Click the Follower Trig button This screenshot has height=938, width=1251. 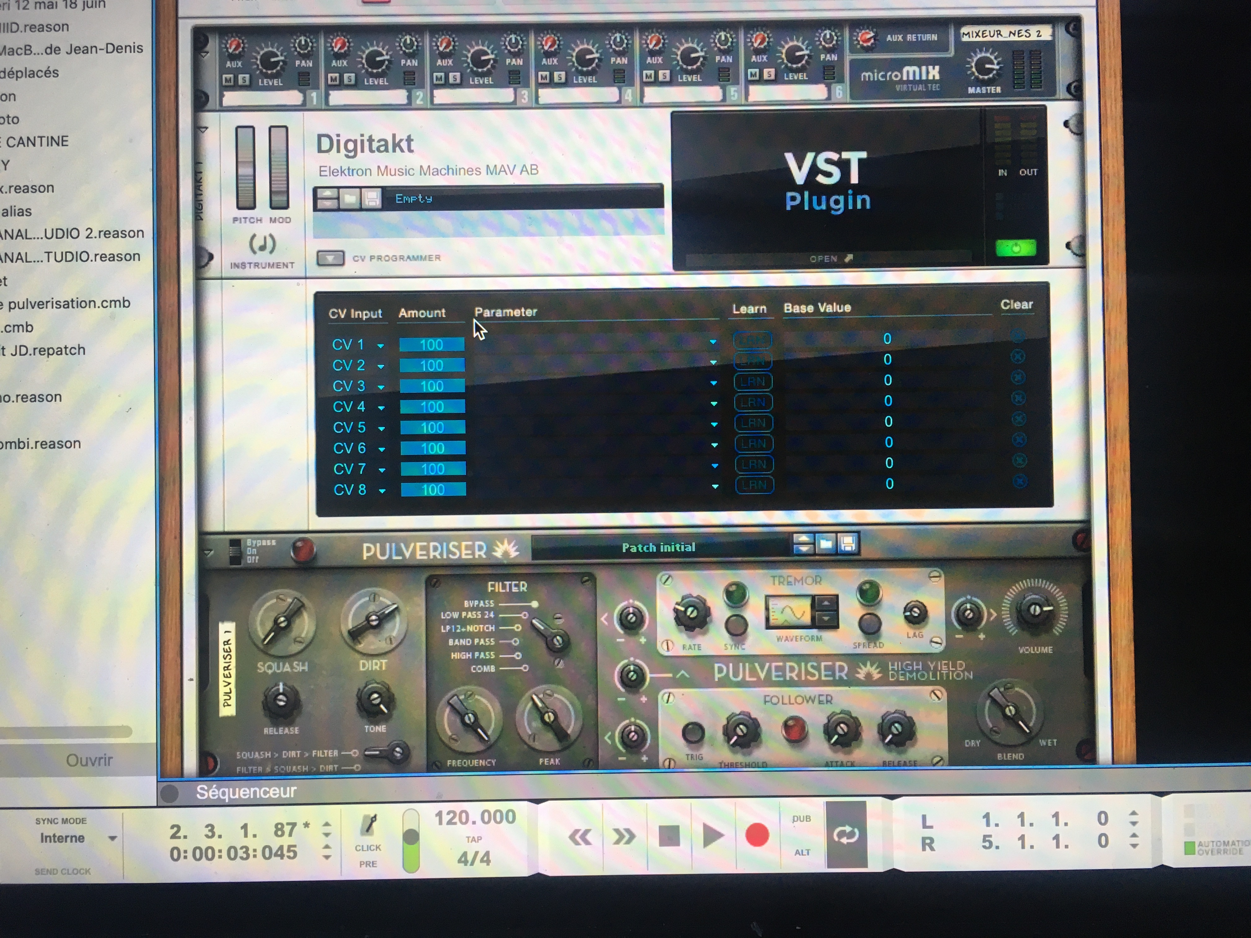[x=693, y=733]
